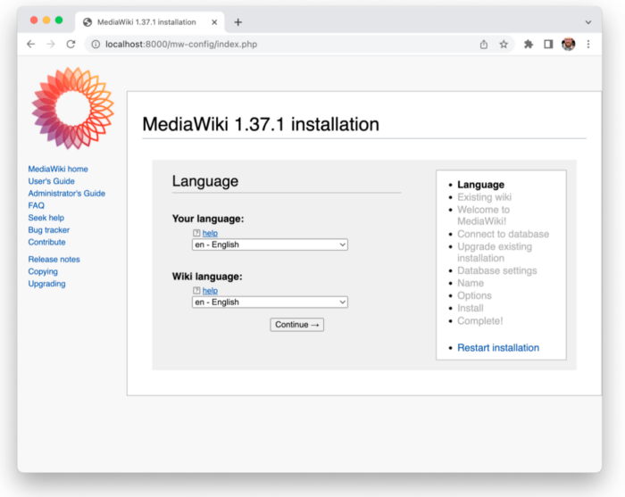Click the share icon in address bar
The image size is (625, 497).
click(x=484, y=44)
